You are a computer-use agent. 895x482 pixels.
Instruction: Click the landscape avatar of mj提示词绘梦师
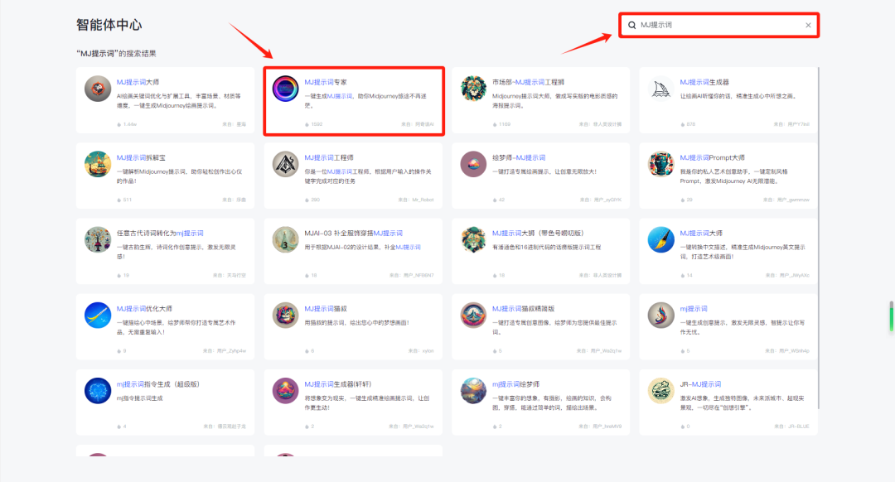click(x=473, y=391)
